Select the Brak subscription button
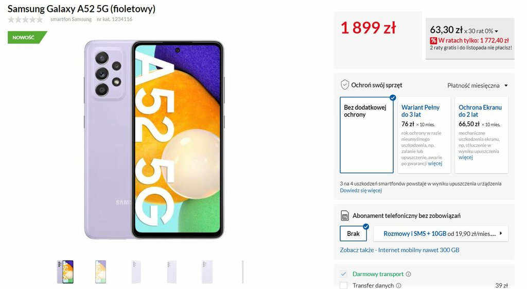The width and height of the screenshot is (527, 289). click(353, 233)
